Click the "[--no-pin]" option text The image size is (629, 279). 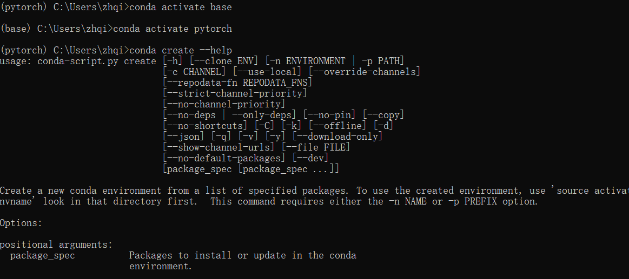click(x=329, y=115)
